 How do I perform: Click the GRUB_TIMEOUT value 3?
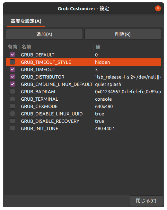[96, 70]
